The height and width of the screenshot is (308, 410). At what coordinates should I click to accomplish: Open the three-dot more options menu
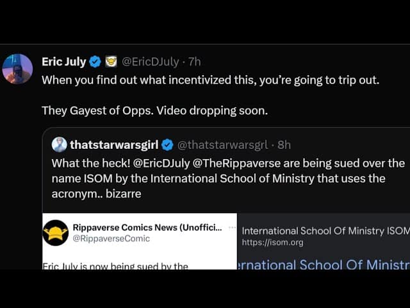pyautogui.click(x=232, y=228)
